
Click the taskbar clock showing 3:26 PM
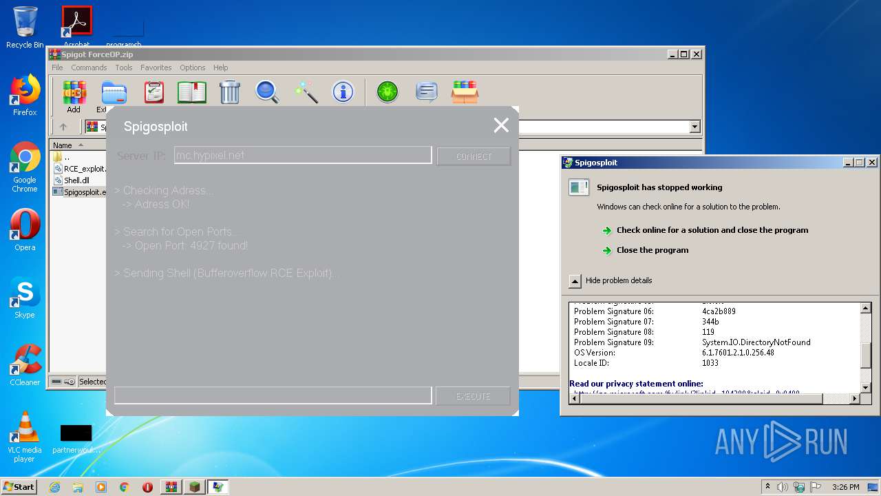(x=845, y=487)
